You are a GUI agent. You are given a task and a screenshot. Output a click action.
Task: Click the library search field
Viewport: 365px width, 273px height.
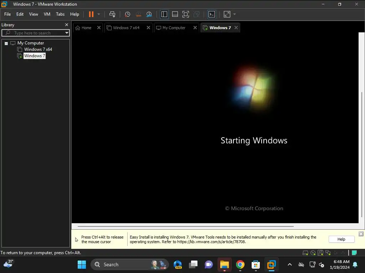(x=35, y=33)
